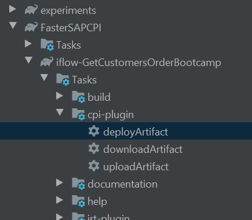Screen dimensions: 252x220
Task: Click the deployArtifact gear icon
Action: (x=94, y=131)
